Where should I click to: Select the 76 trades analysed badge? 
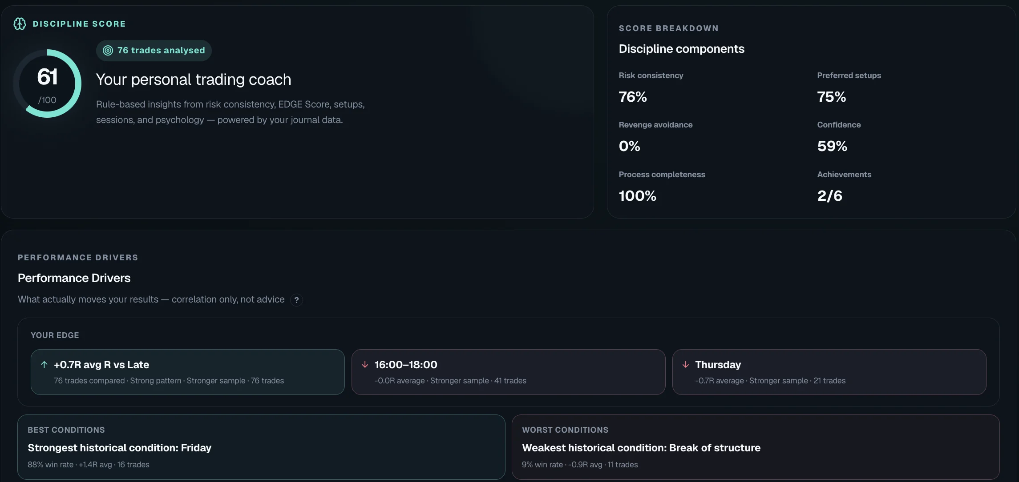pos(154,51)
